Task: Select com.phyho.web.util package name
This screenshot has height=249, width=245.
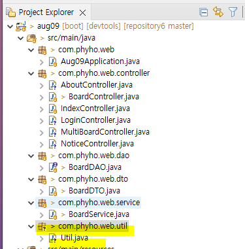Action: pyautogui.click(x=93, y=226)
